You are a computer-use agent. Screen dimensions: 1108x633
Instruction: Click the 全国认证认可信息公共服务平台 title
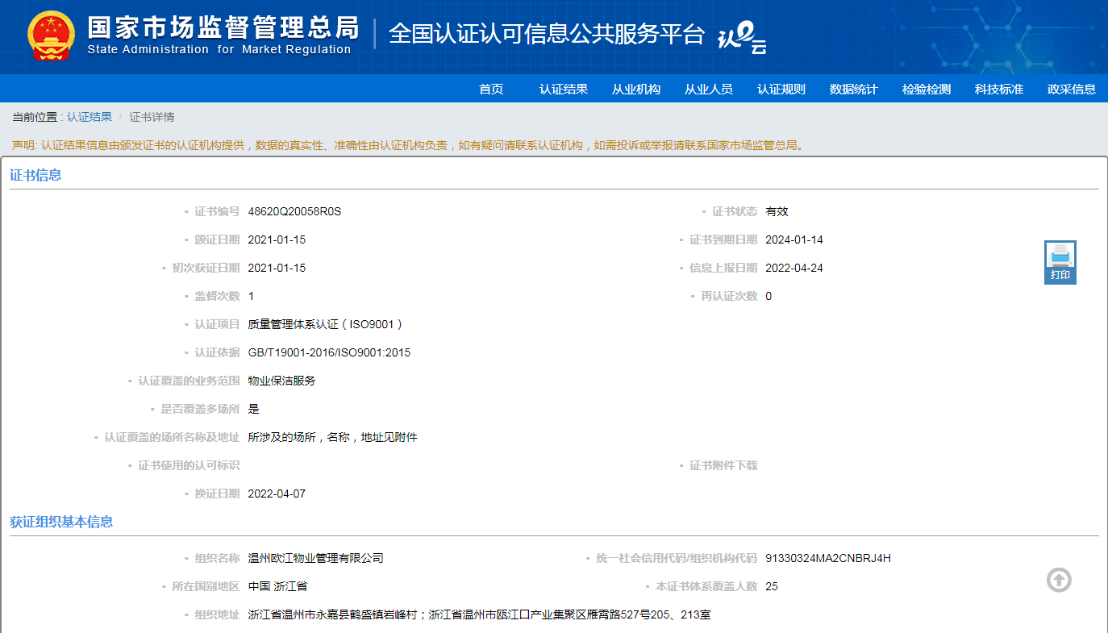[547, 34]
